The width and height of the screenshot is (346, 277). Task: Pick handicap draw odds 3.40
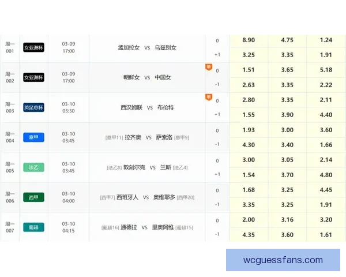point(287,145)
